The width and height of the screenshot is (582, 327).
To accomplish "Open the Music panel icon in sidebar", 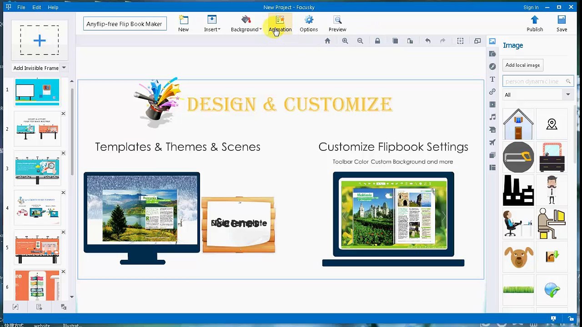I will (x=492, y=117).
